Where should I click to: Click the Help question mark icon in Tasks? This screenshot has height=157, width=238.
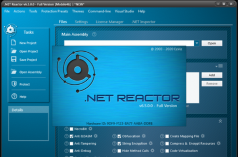pyautogui.click(x=14, y=96)
